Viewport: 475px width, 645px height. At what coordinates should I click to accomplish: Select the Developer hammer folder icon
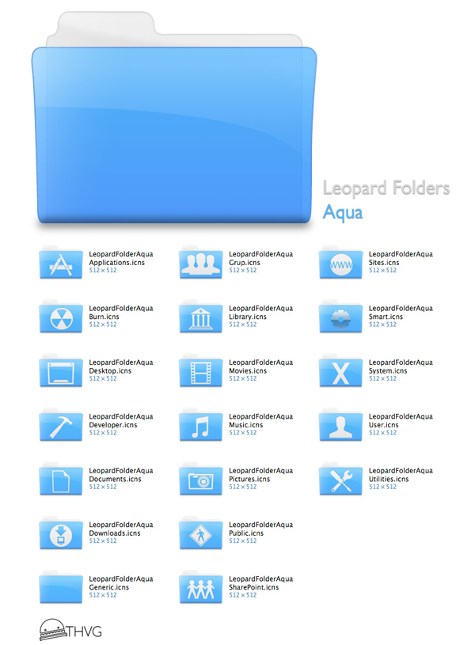coord(61,425)
